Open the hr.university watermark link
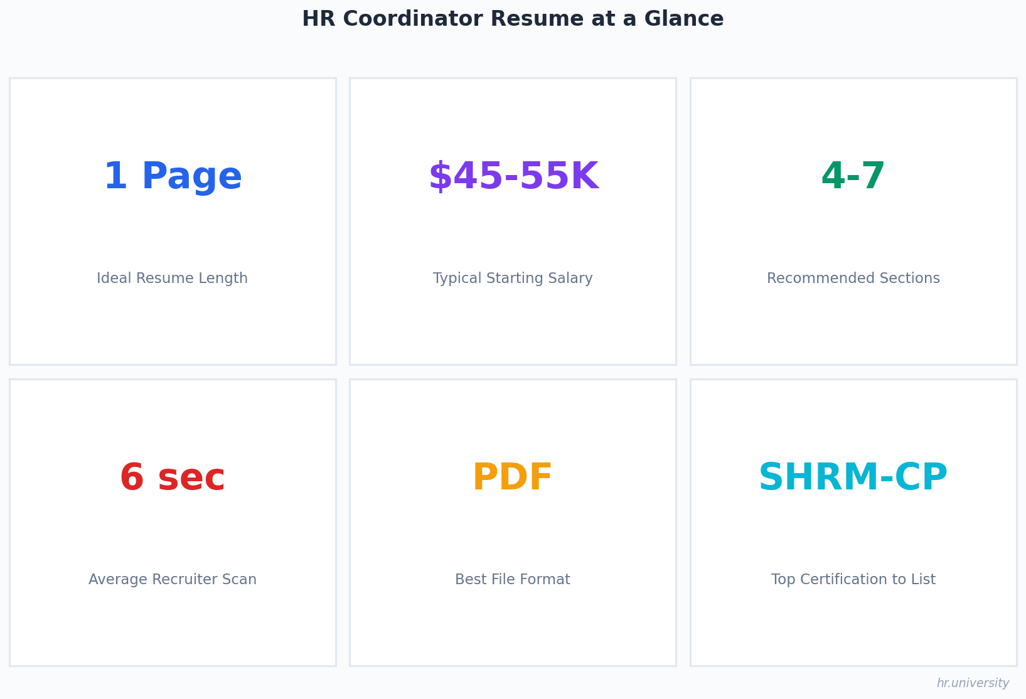Image resolution: width=1026 pixels, height=699 pixels. (973, 683)
